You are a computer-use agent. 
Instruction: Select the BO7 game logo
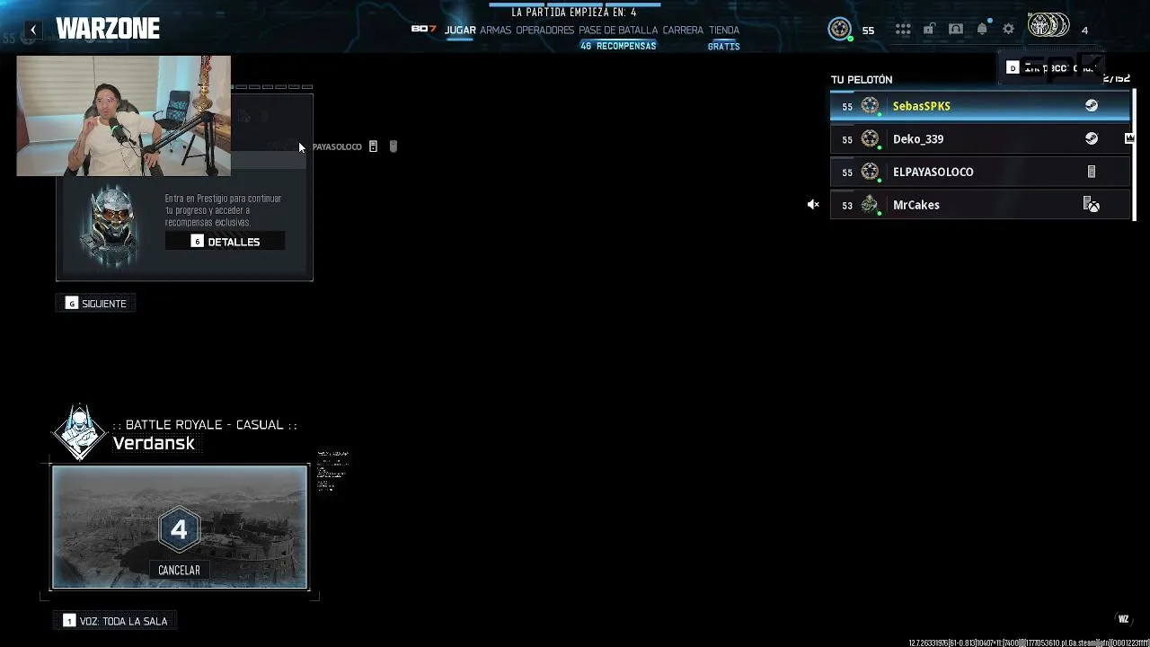pos(423,30)
